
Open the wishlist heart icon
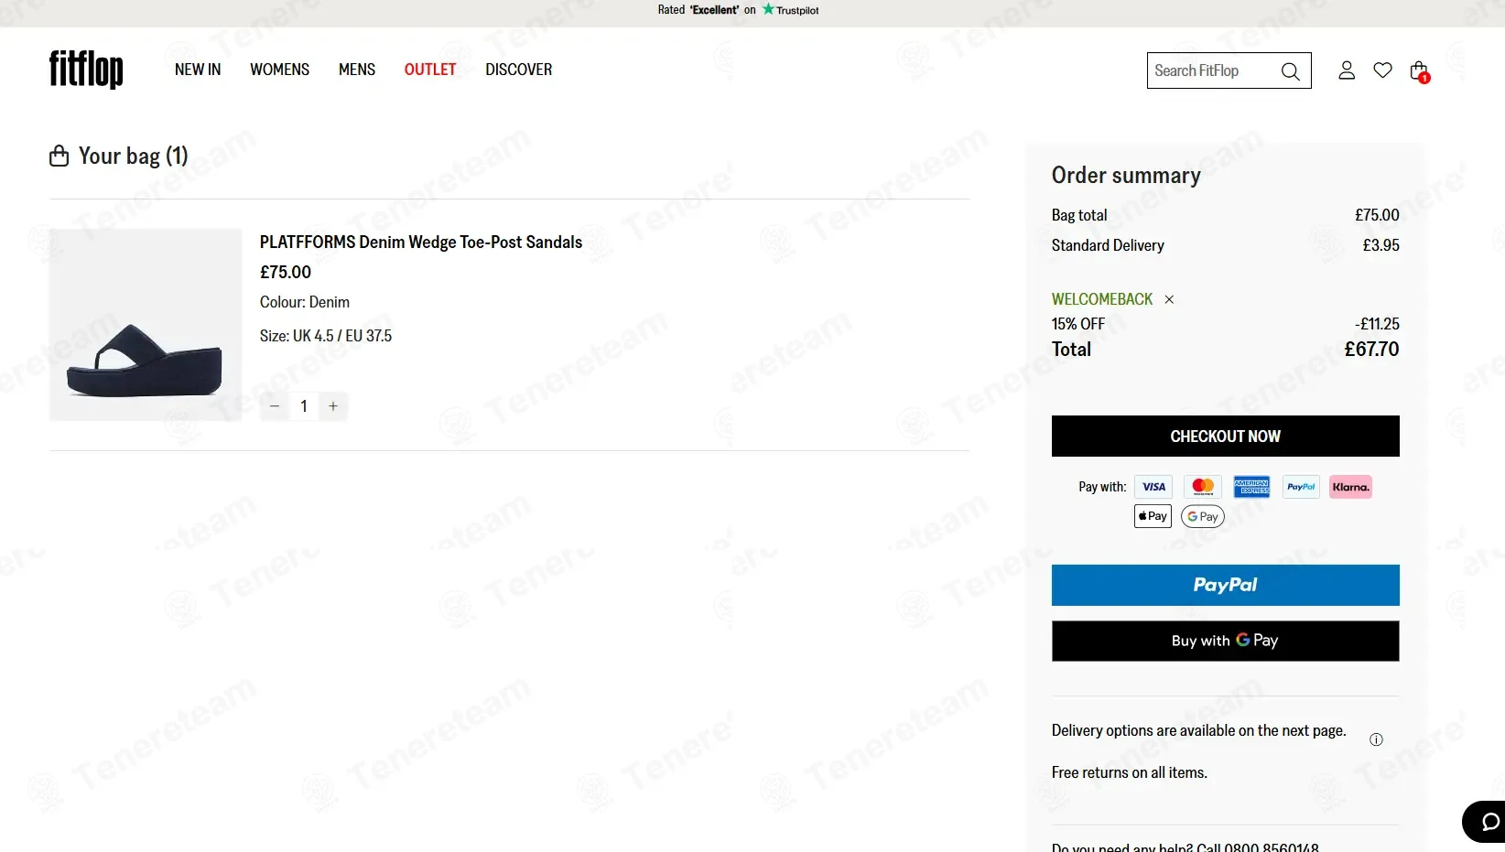1383,70
